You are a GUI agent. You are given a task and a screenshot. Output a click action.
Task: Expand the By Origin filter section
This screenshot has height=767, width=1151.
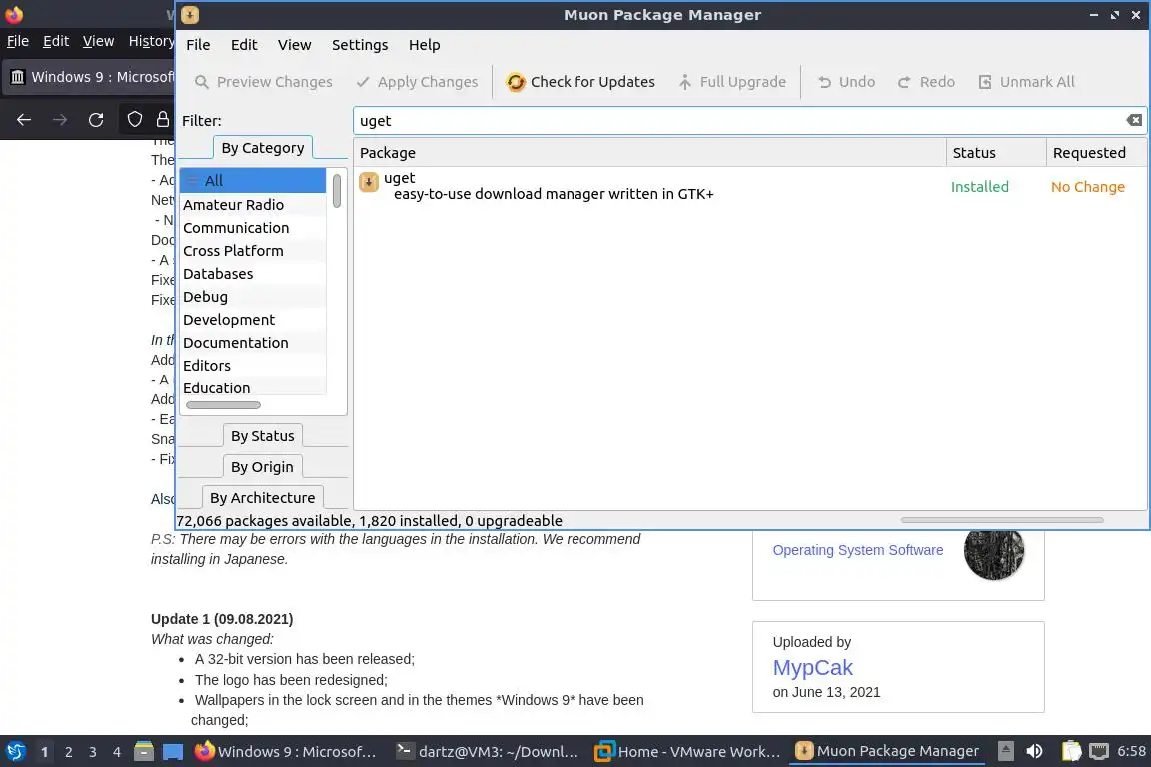click(x=262, y=466)
